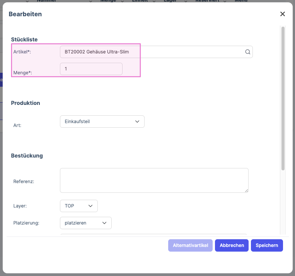295x276 pixels.
Task: Click inside the Referenz text area
Action: click(154, 180)
